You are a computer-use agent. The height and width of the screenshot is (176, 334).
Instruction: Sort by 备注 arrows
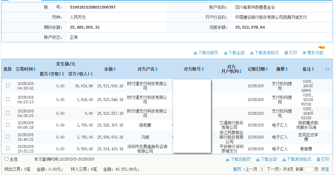point(313,69)
